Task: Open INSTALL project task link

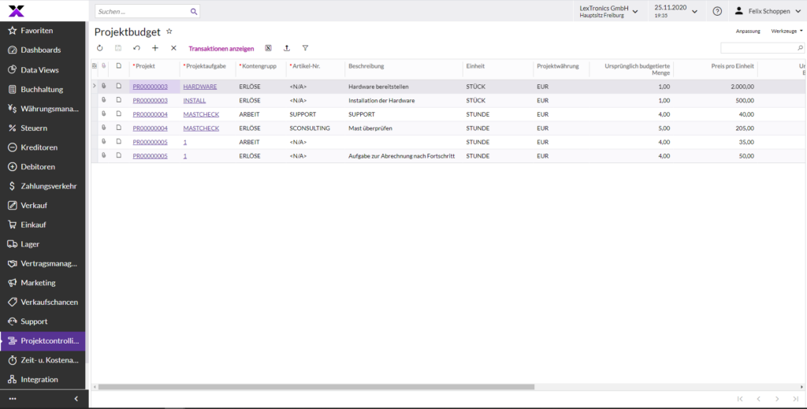Action: 195,100
